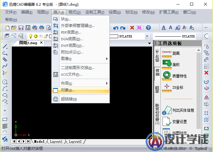Image resolution: width=213 pixels, height=152 pixels.
Task: Switch to the Layout2 tab
Action: pos(75,141)
